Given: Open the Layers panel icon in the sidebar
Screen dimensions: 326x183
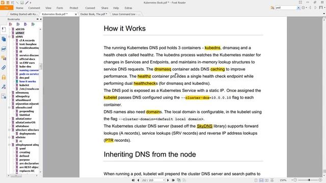Looking at the screenshot, I should tap(4, 49).
